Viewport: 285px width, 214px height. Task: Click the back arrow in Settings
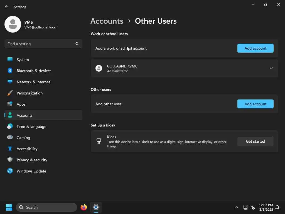coord(7,7)
